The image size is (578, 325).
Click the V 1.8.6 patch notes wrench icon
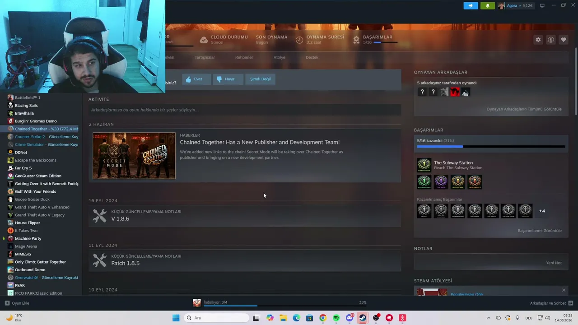coord(100,216)
